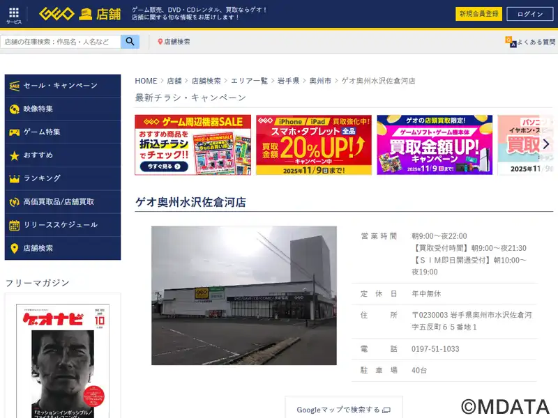Click the calendar icon for リリーススケジュール
This screenshot has width=558, height=418.
point(14,225)
